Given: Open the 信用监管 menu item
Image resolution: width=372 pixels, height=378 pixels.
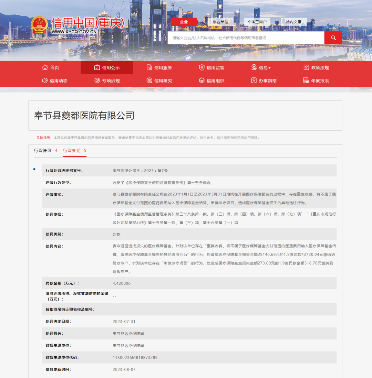Looking at the screenshot, I should 215,67.
